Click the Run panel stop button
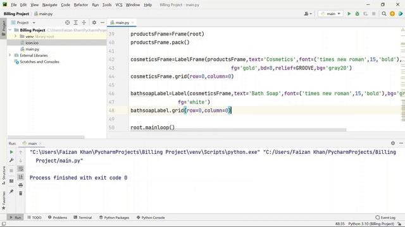405x227 pixels. [11, 170]
